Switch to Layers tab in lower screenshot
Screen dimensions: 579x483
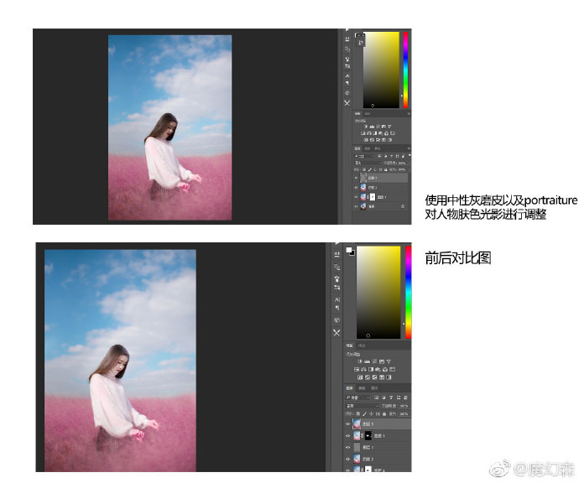(x=349, y=388)
